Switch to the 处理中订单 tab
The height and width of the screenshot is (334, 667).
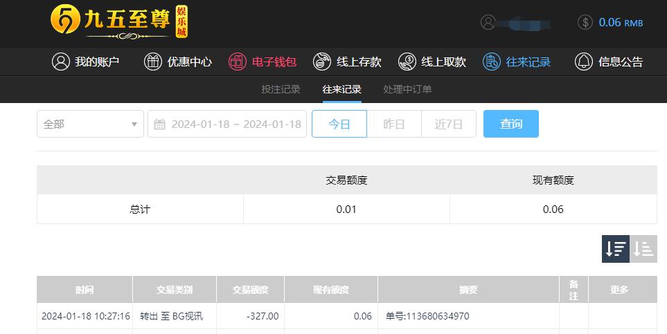407,89
